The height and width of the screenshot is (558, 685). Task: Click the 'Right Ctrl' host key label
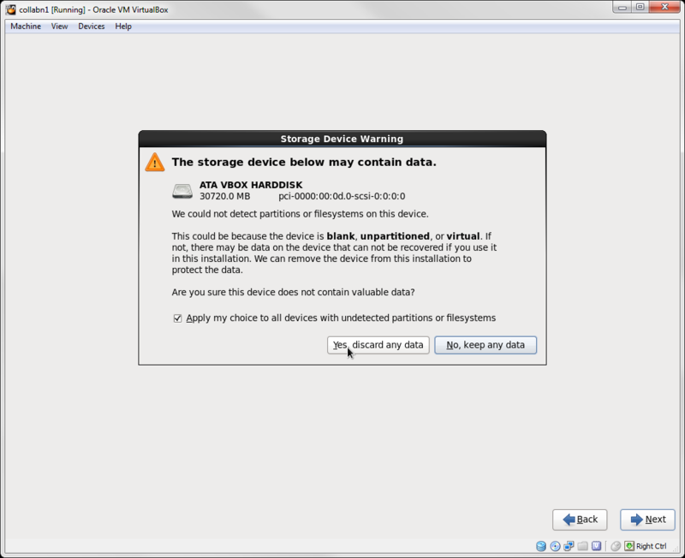[651, 546]
